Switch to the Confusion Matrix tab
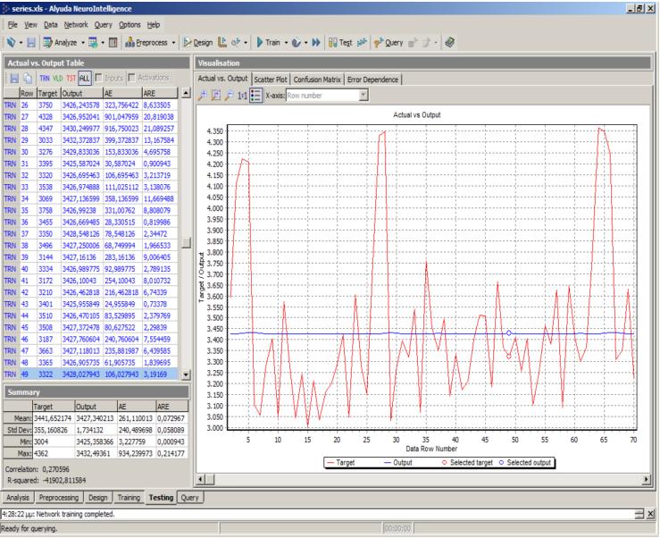The image size is (660, 538). (317, 80)
